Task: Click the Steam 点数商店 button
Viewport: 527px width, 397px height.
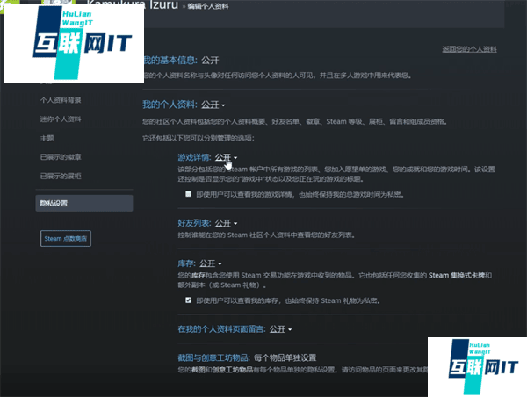Action: 66,238
